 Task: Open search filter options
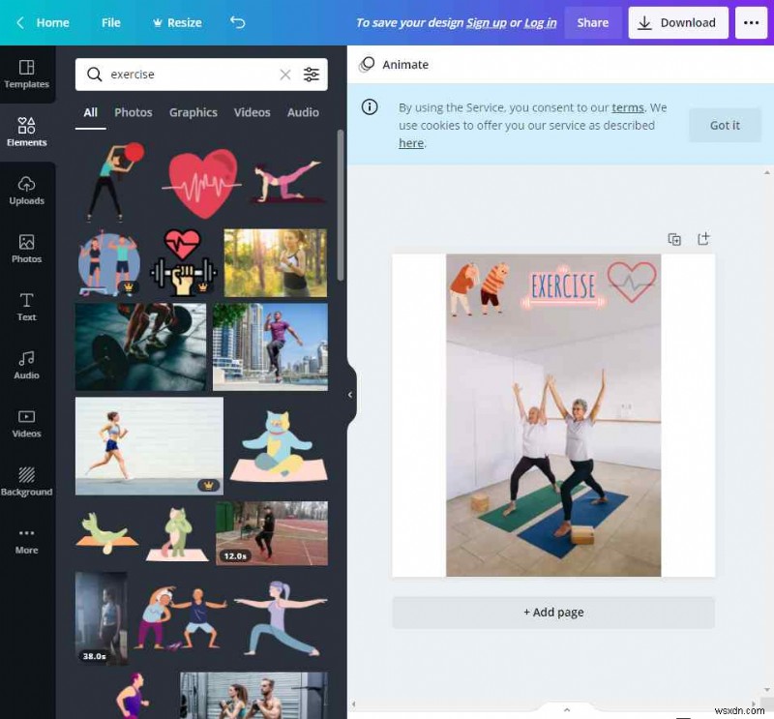(312, 75)
